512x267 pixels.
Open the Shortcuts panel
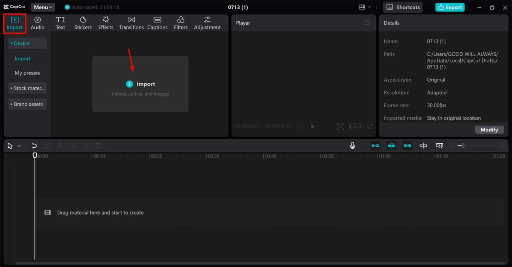[x=403, y=7]
